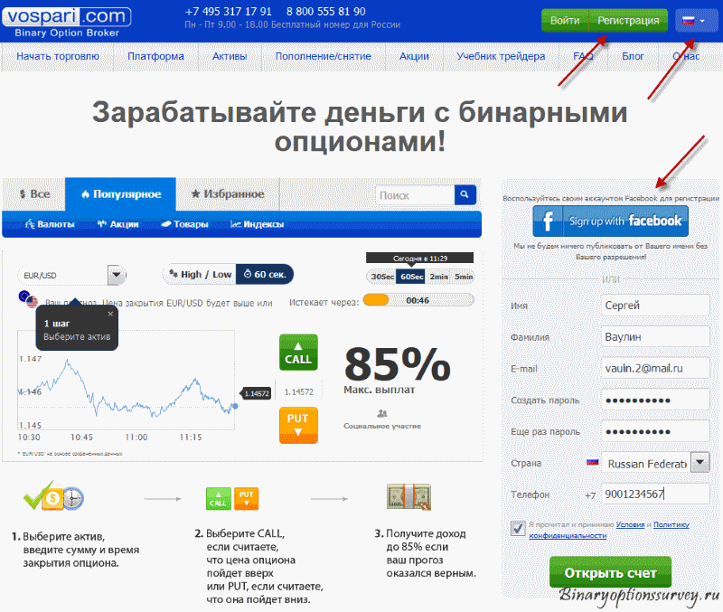Open the Блог menu item
The image size is (723, 612).
633,56
